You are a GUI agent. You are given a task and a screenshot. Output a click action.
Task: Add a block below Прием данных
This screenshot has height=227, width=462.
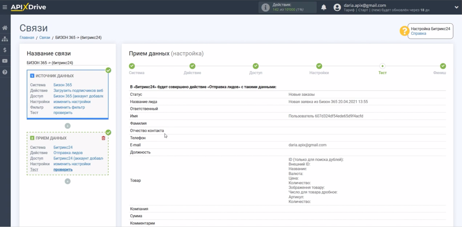click(68, 181)
